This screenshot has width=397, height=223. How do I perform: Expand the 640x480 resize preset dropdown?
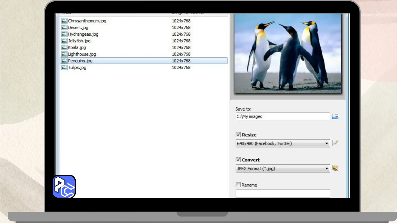327,143
